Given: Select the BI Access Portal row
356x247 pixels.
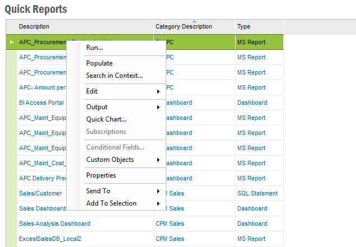Looking at the screenshot, I should click(41, 102).
